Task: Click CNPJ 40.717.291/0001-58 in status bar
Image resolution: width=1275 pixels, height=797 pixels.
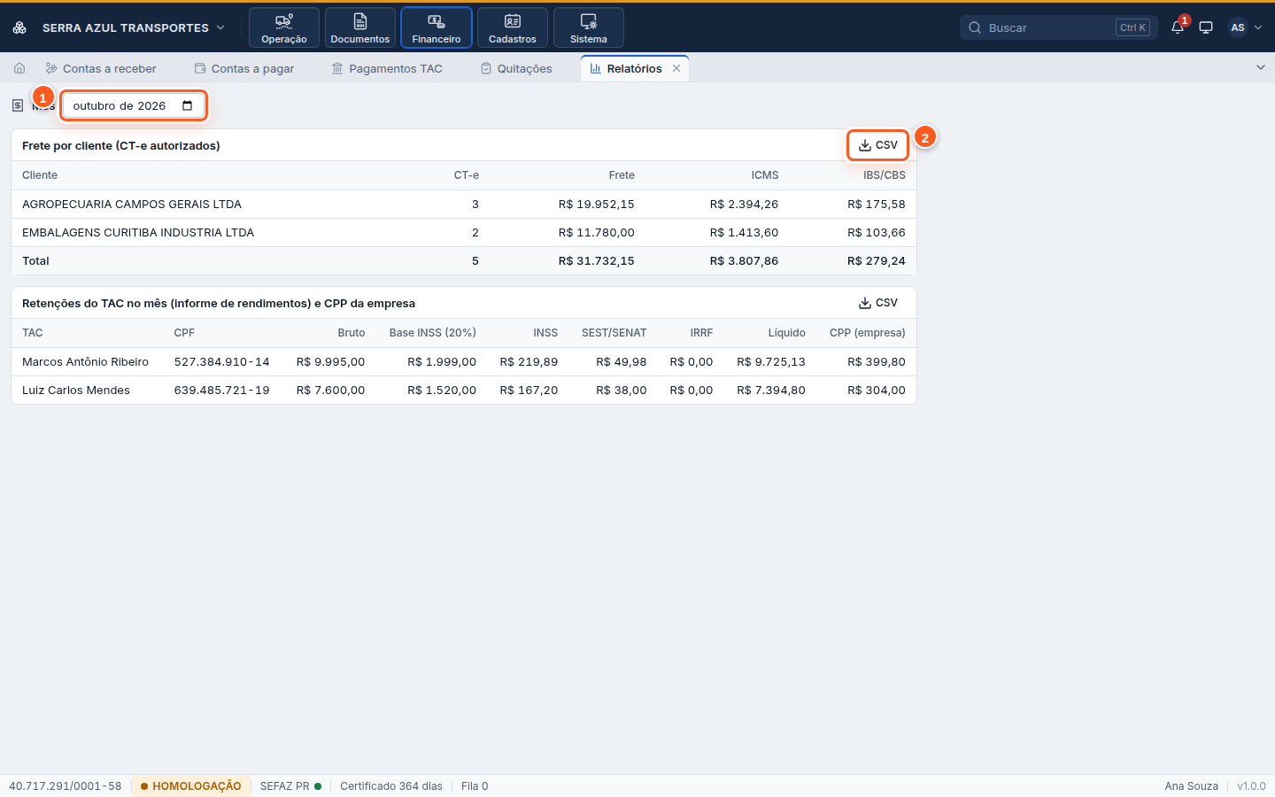Action: tap(66, 785)
